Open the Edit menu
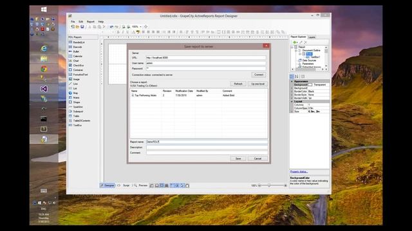Image resolution: width=412 pixels, height=231 pixels. tap(80, 22)
